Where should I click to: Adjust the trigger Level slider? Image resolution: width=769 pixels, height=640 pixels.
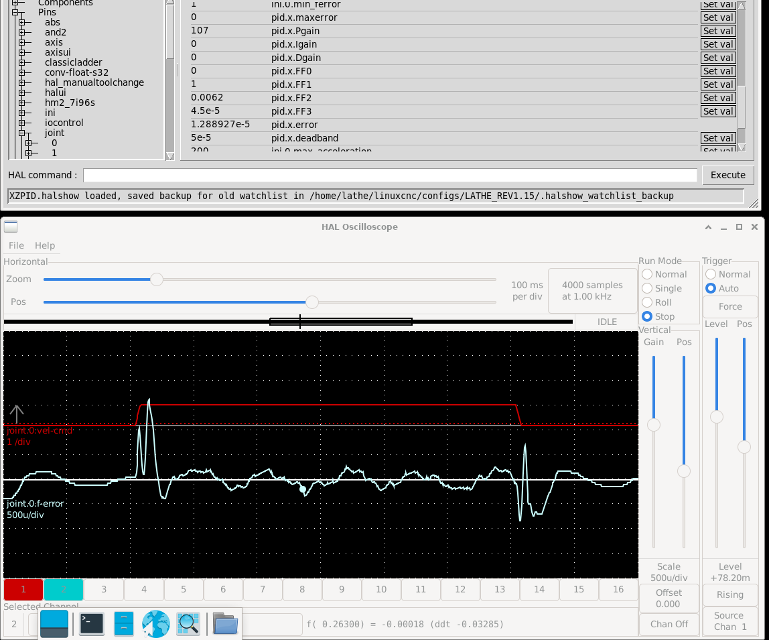[x=717, y=418]
